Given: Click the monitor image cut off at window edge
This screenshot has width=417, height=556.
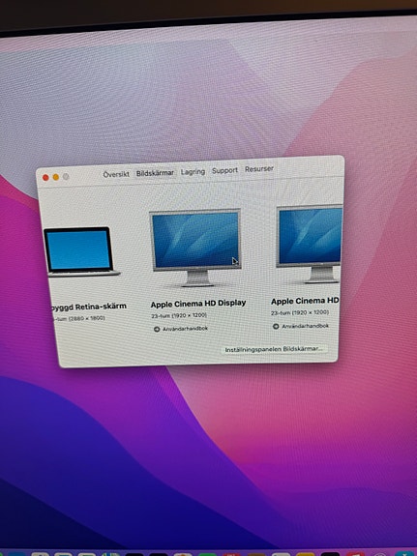Looking at the screenshot, I should tap(309, 244).
